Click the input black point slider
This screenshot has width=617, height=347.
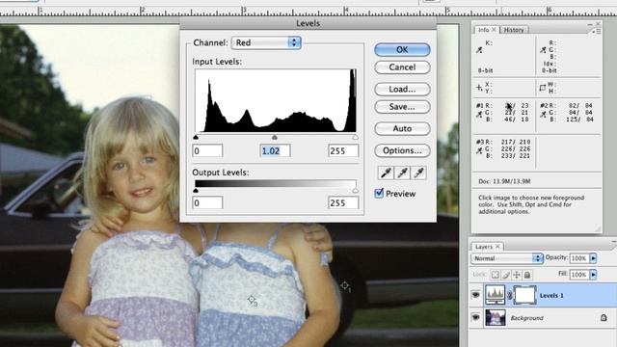point(196,137)
